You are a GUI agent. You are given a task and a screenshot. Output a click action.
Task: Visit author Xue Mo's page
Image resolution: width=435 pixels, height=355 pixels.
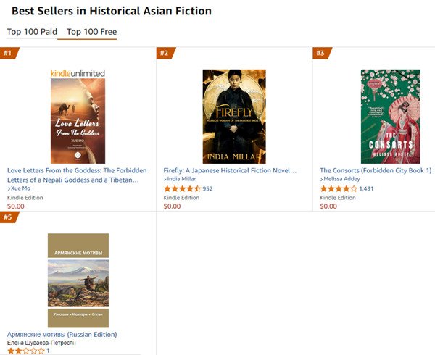[x=20, y=188]
